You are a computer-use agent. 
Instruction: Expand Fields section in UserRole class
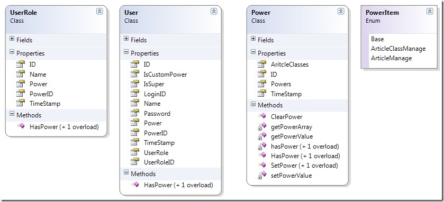click(12, 39)
